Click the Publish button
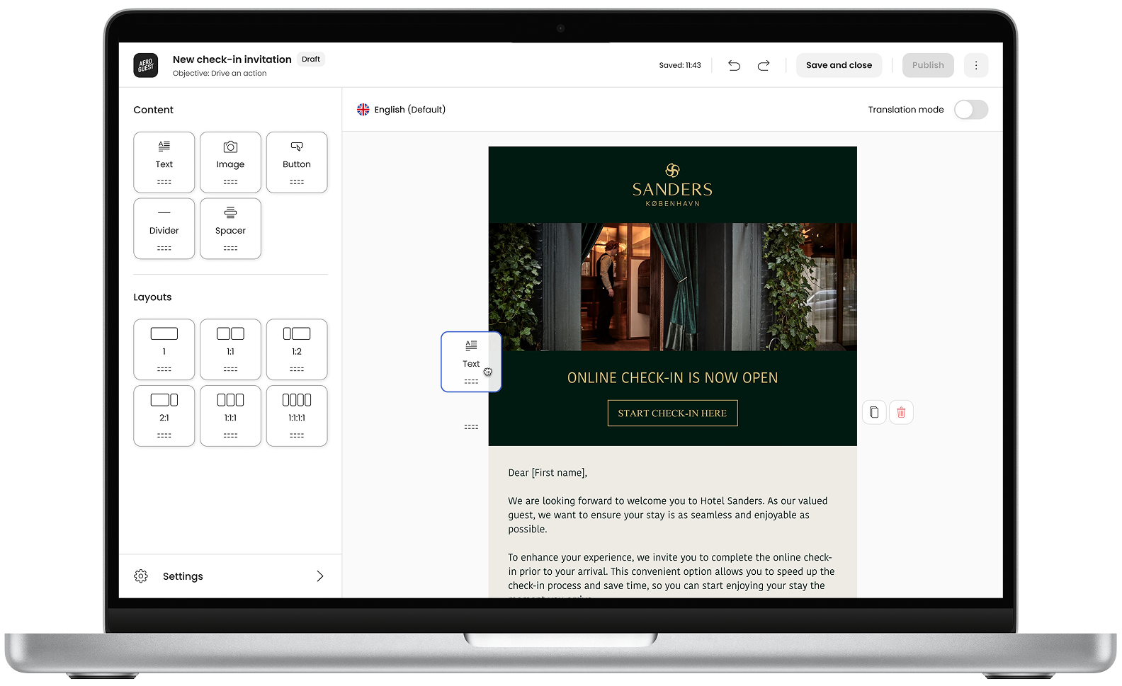 coord(928,65)
